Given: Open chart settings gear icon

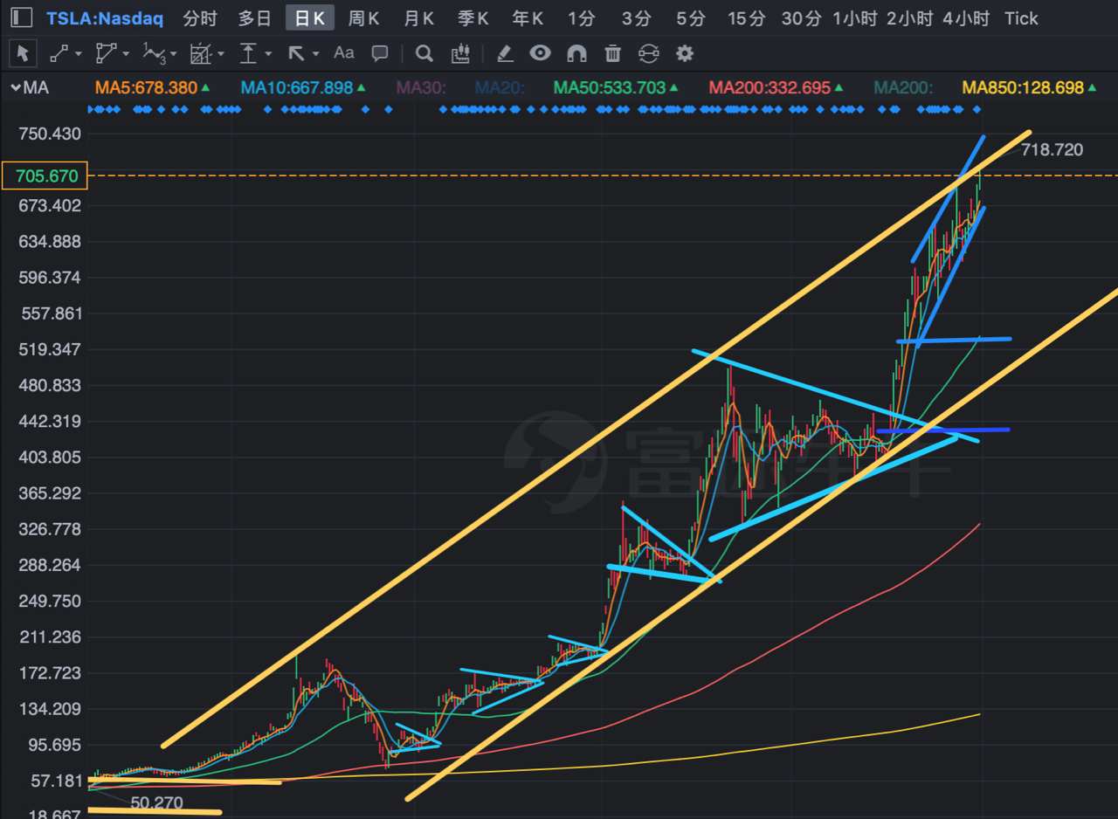Looking at the screenshot, I should [685, 53].
